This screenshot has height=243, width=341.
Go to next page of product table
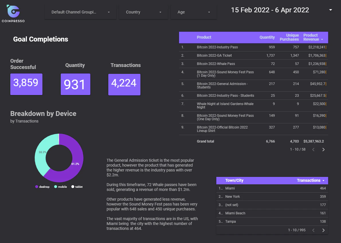coord(324,149)
